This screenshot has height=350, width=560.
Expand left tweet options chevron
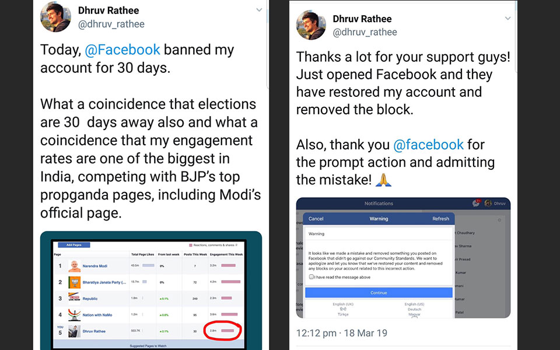[259, 10]
